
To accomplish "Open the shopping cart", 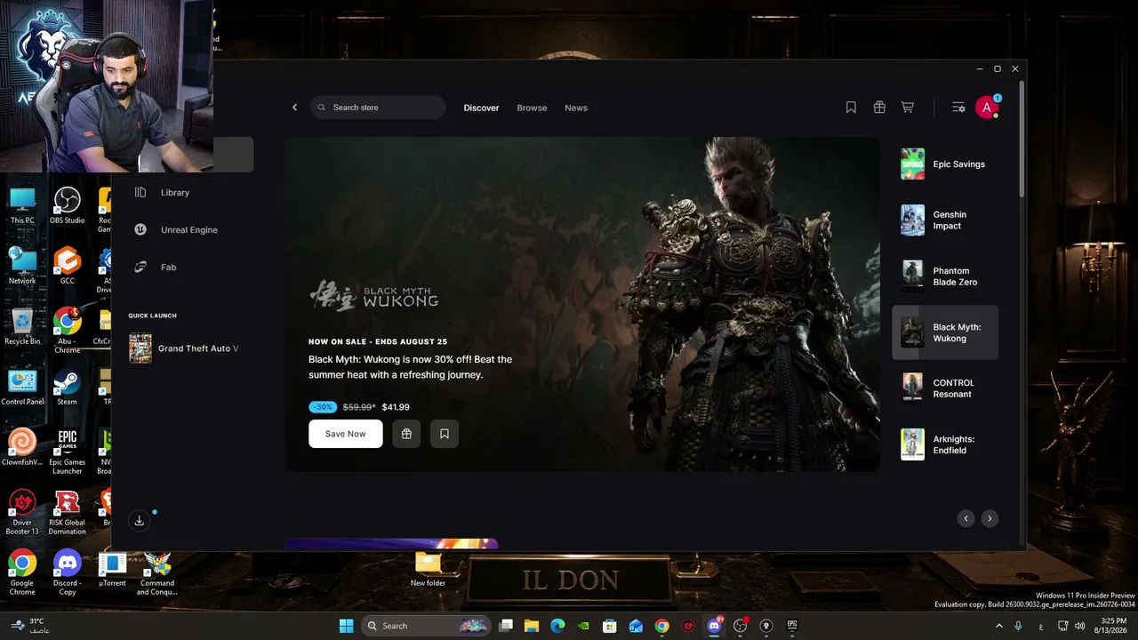I will 908,108.
